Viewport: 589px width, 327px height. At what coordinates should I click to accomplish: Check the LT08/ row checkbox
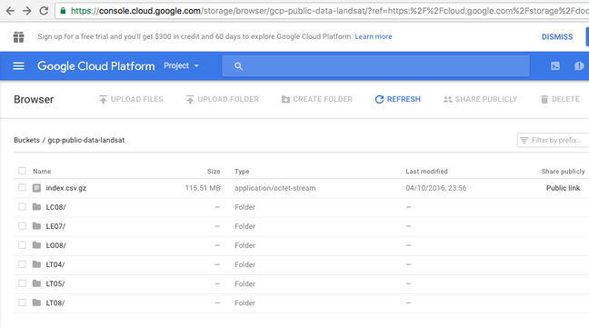[x=22, y=302]
